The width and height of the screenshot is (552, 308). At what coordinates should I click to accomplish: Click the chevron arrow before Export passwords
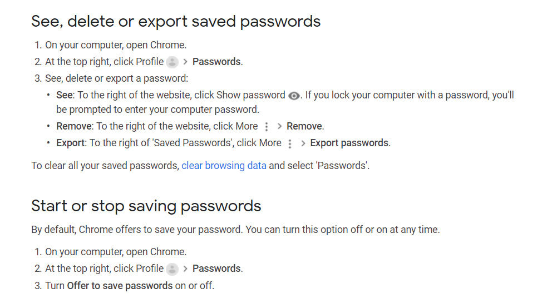tap(303, 143)
